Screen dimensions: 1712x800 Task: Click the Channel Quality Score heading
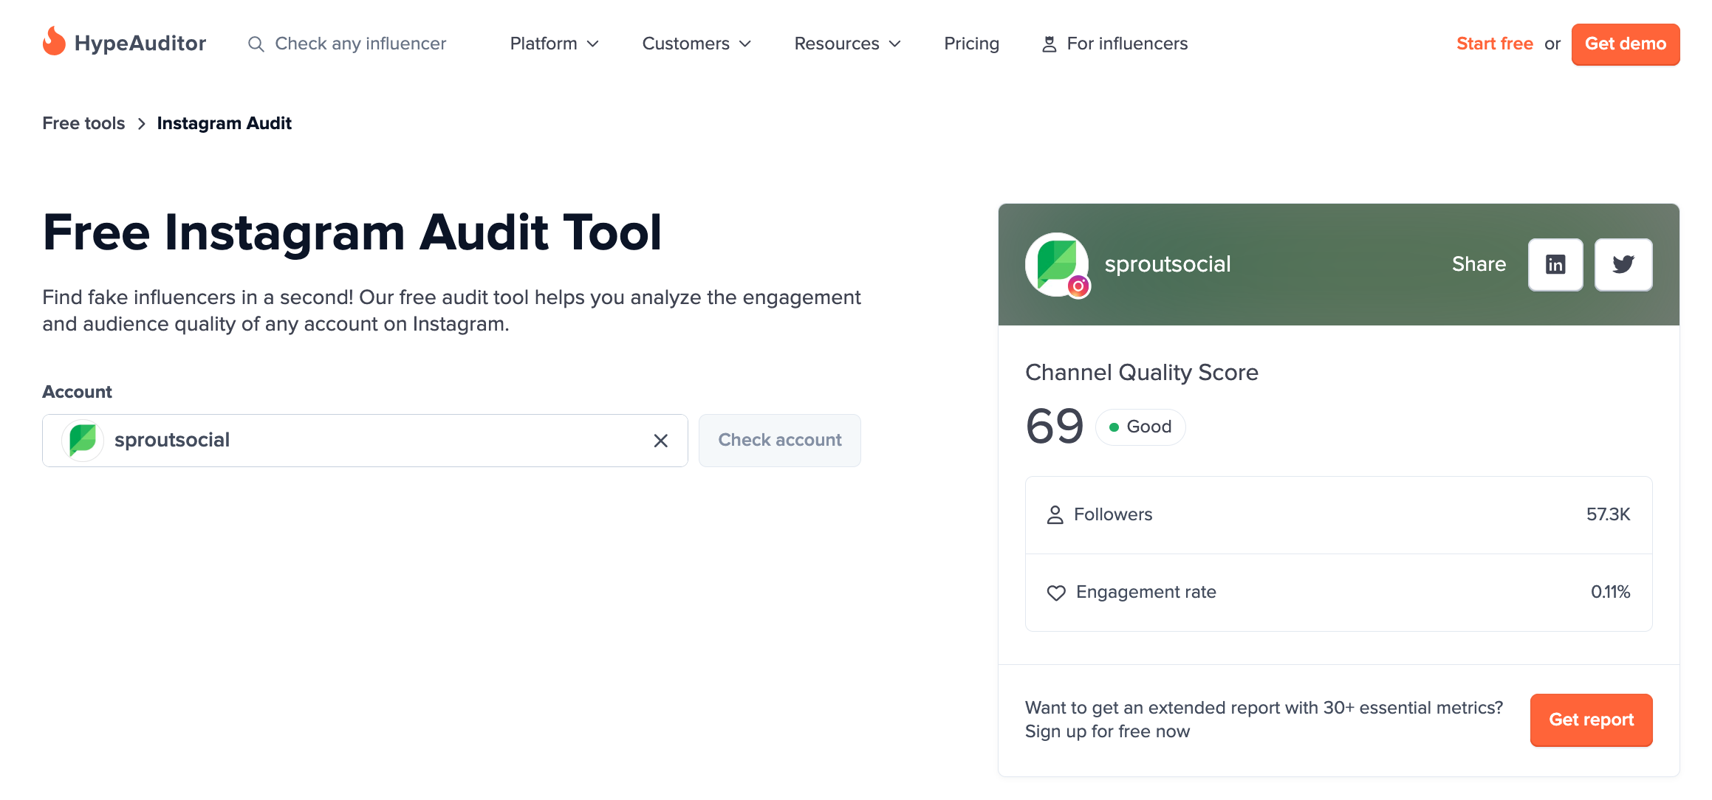(1142, 373)
